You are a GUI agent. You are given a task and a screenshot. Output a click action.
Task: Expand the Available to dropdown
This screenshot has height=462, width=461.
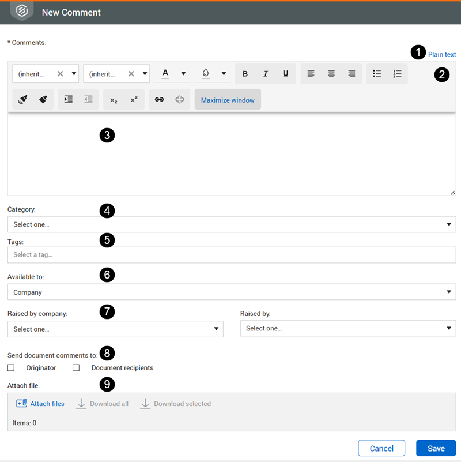coord(231,292)
